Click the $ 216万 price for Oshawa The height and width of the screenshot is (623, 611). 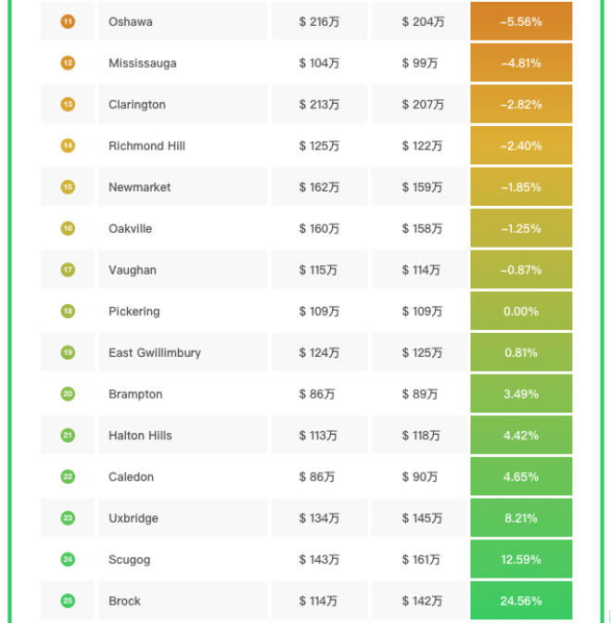pos(319,21)
